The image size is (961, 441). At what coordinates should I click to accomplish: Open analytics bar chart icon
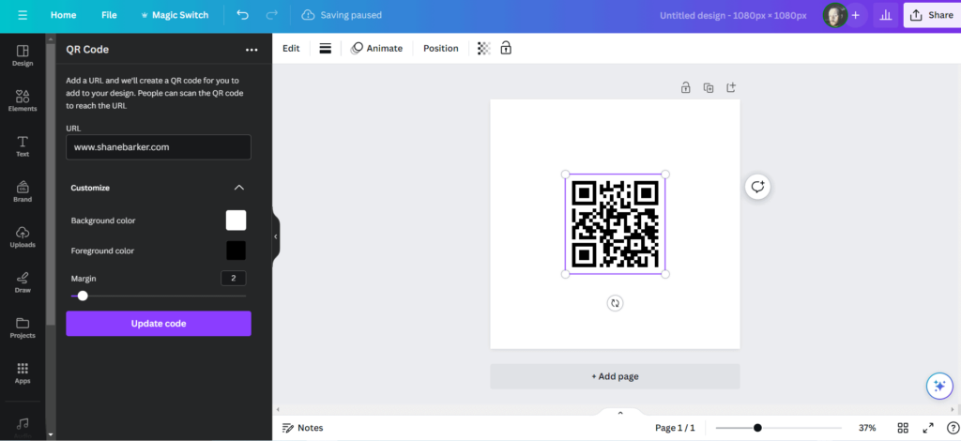(885, 15)
